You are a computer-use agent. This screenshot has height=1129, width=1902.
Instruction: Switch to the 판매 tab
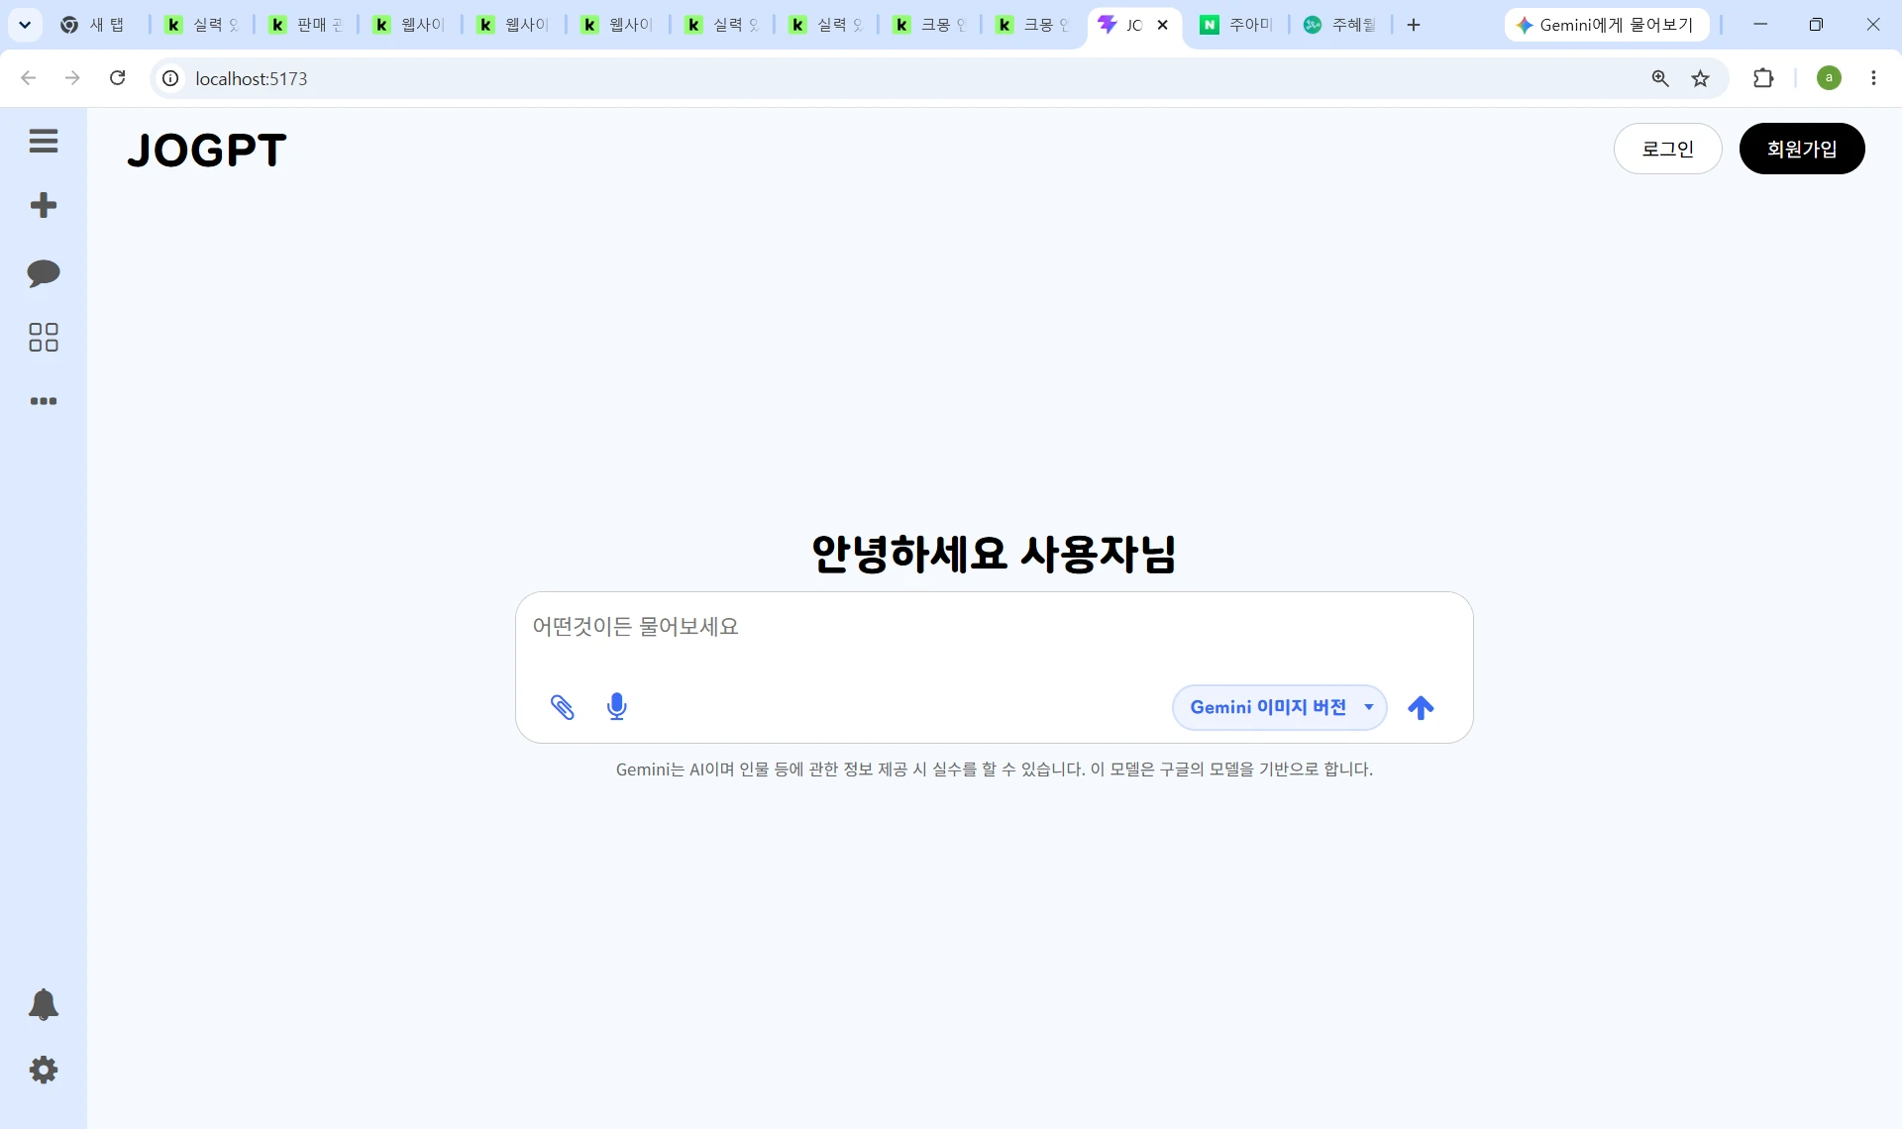pyautogui.click(x=307, y=25)
